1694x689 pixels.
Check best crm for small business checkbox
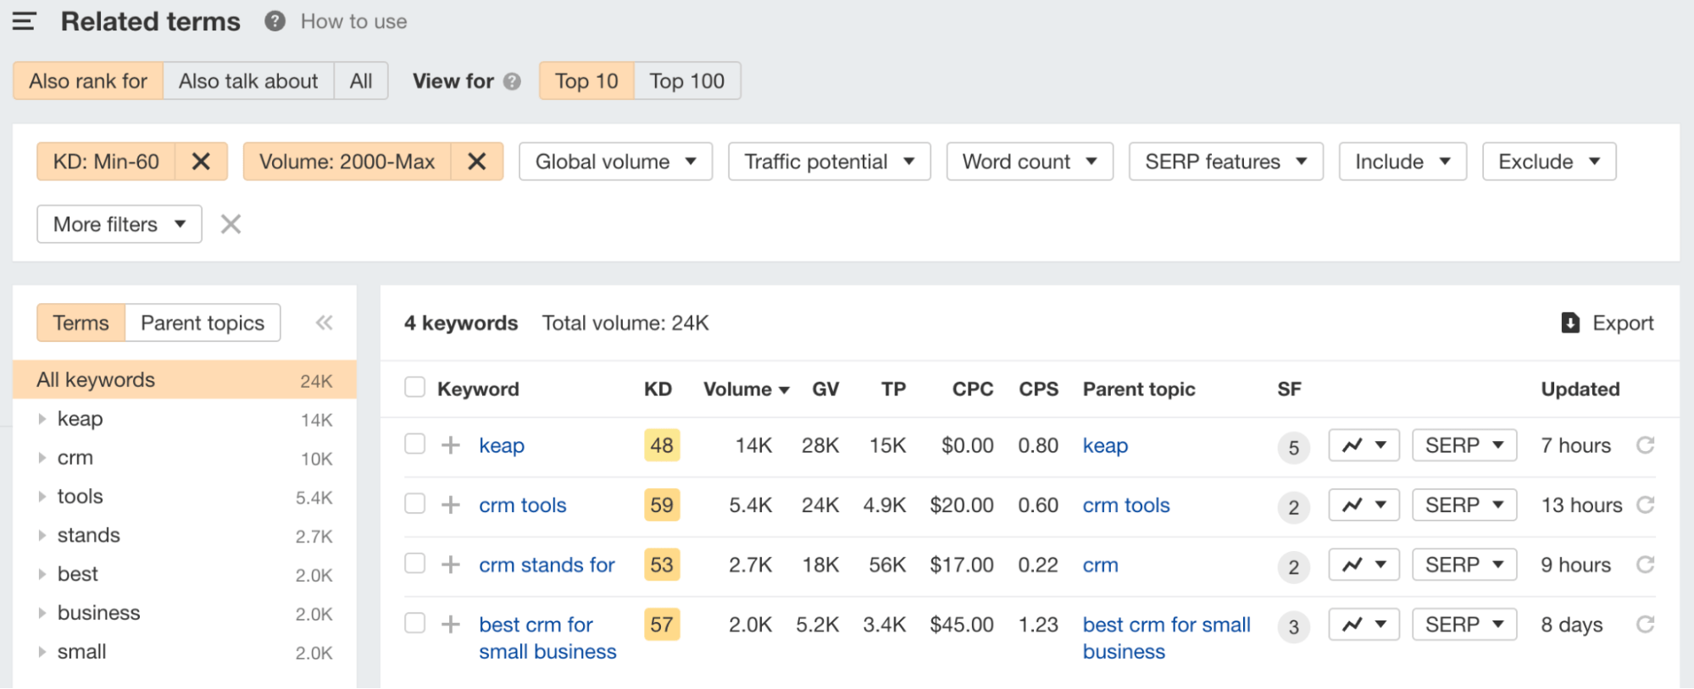point(414,623)
